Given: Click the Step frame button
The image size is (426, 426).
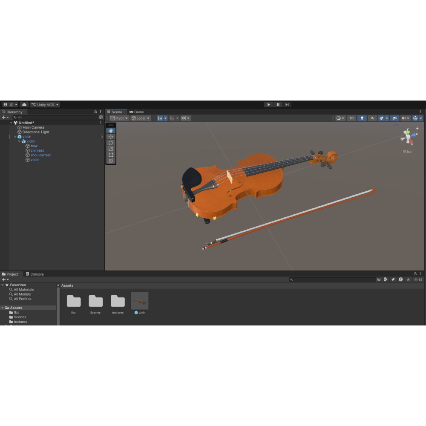Looking at the screenshot, I should pyautogui.click(x=287, y=105).
